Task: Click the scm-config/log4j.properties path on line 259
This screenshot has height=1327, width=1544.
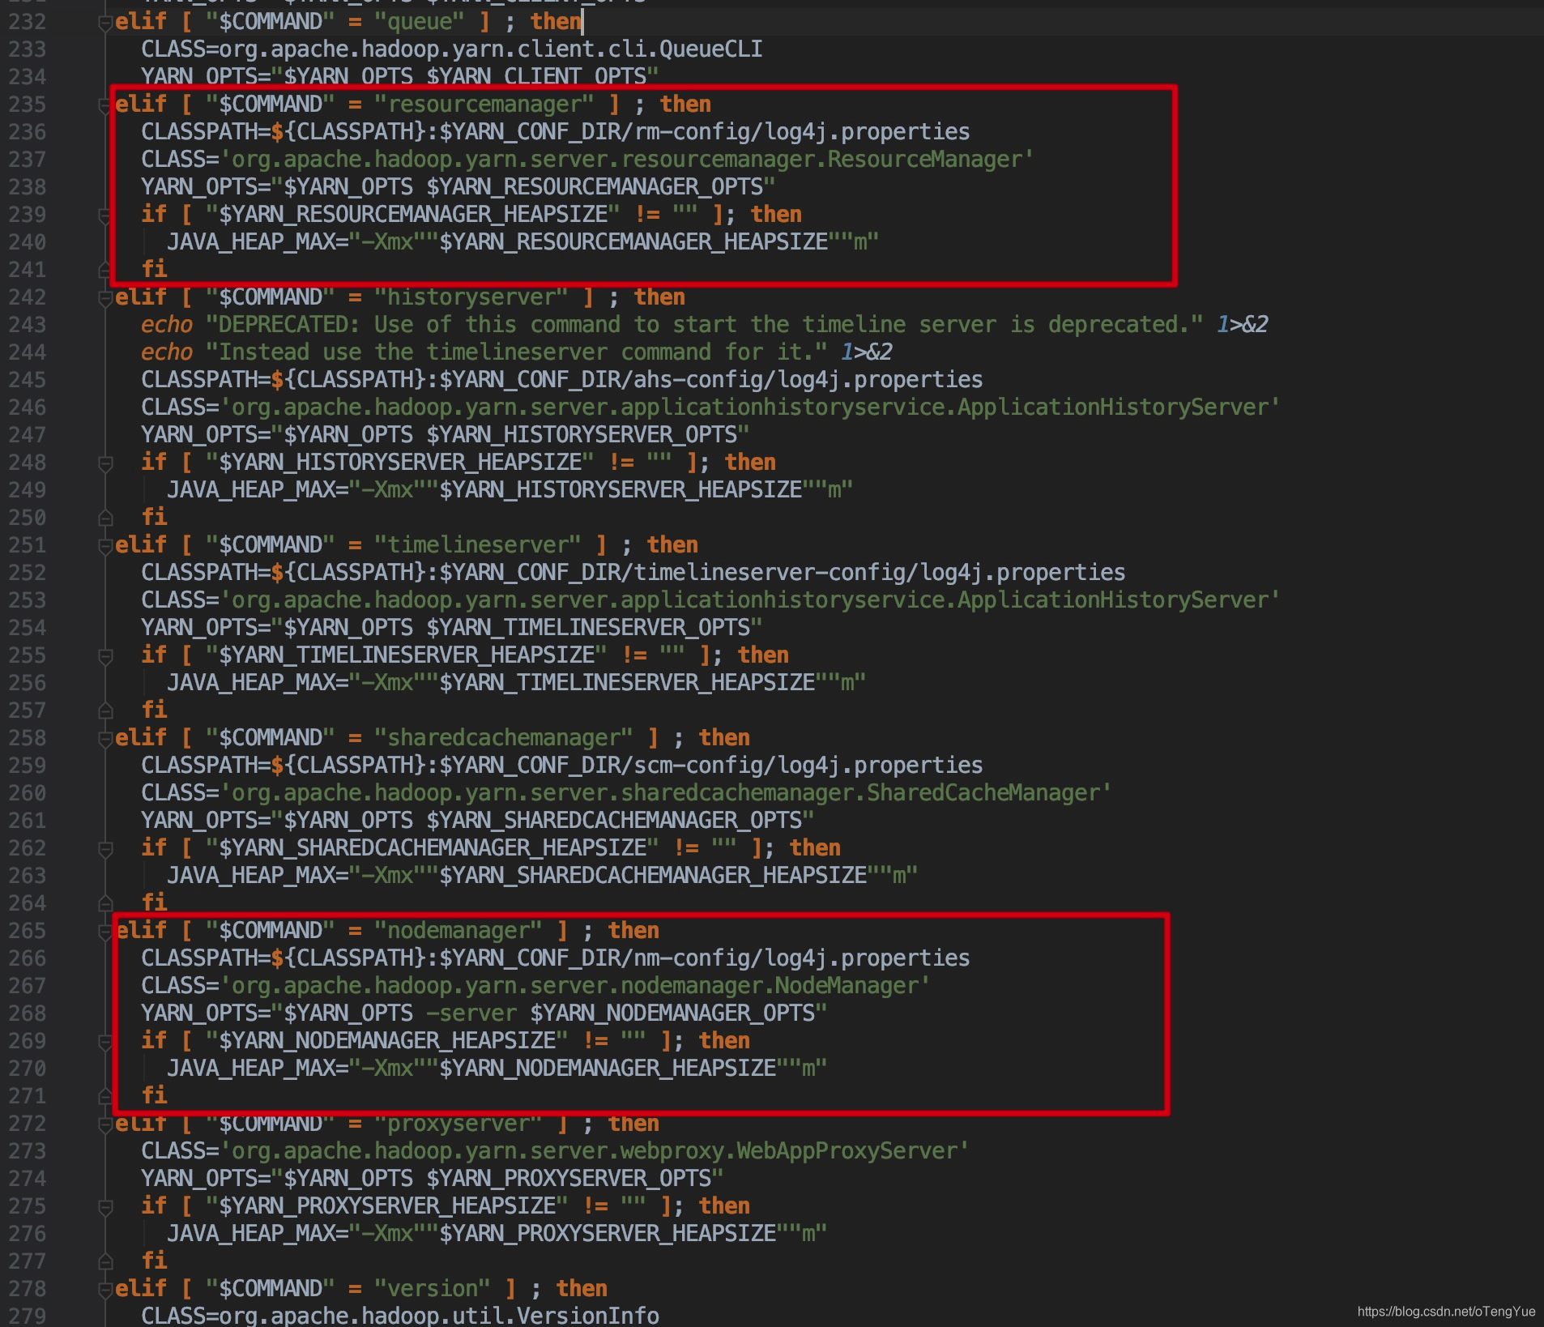Action: tap(808, 766)
